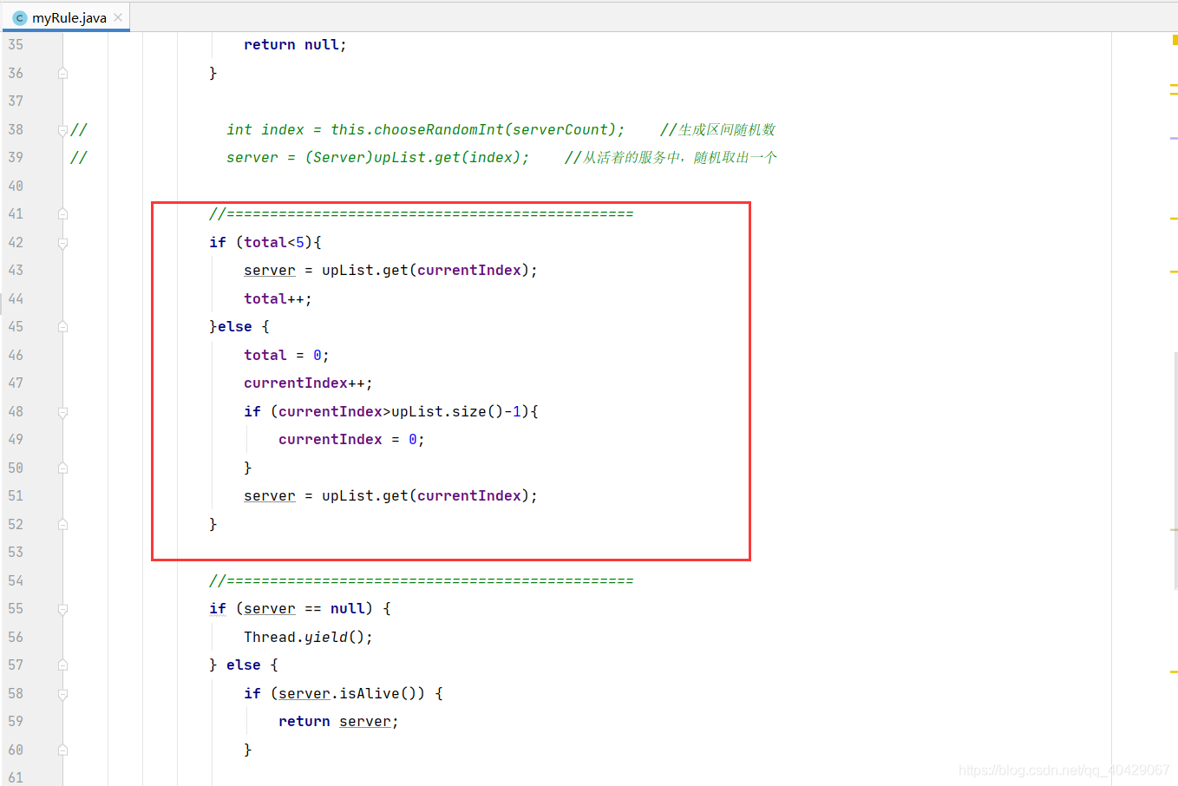Screen dimensions: 1178x786
Task: Click line number 61 in gutter
Action: click(16, 777)
